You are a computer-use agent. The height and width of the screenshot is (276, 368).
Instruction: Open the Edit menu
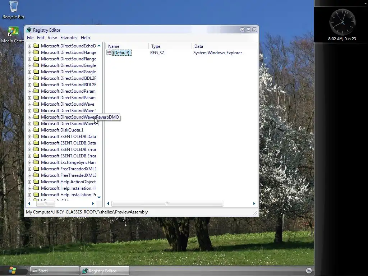pyautogui.click(x=40, y=37)
